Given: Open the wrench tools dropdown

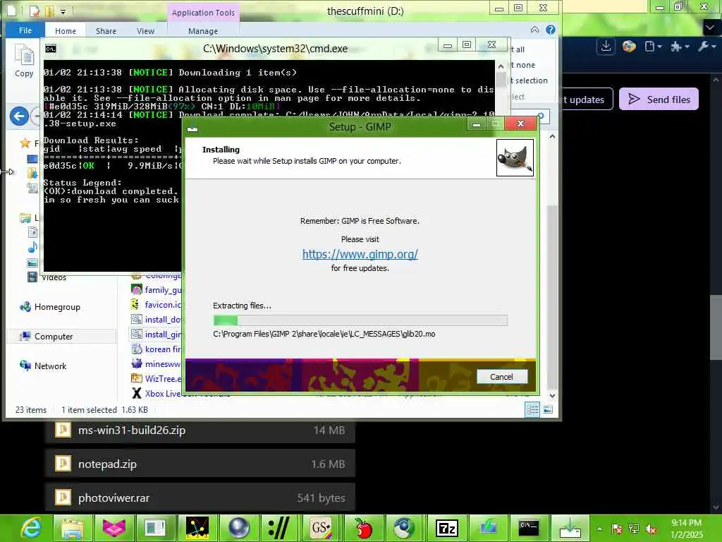Looking at the screenshot, I should (706, 46).
